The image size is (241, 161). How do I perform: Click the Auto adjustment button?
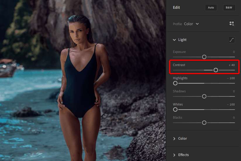tap(211, 8)
